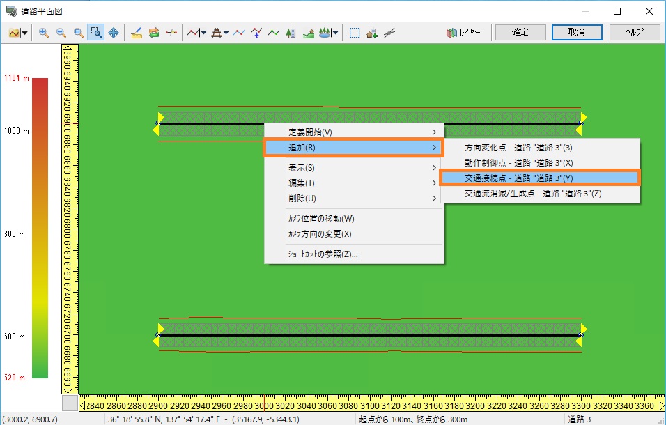Choose カメラ位置の移動(W) from context menu
666x425 pixels.
354,219
